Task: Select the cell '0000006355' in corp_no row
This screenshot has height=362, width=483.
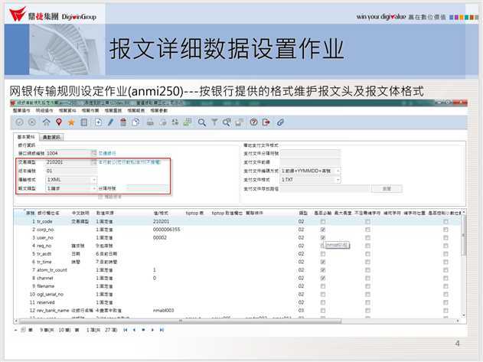Action: pos(166,230)
